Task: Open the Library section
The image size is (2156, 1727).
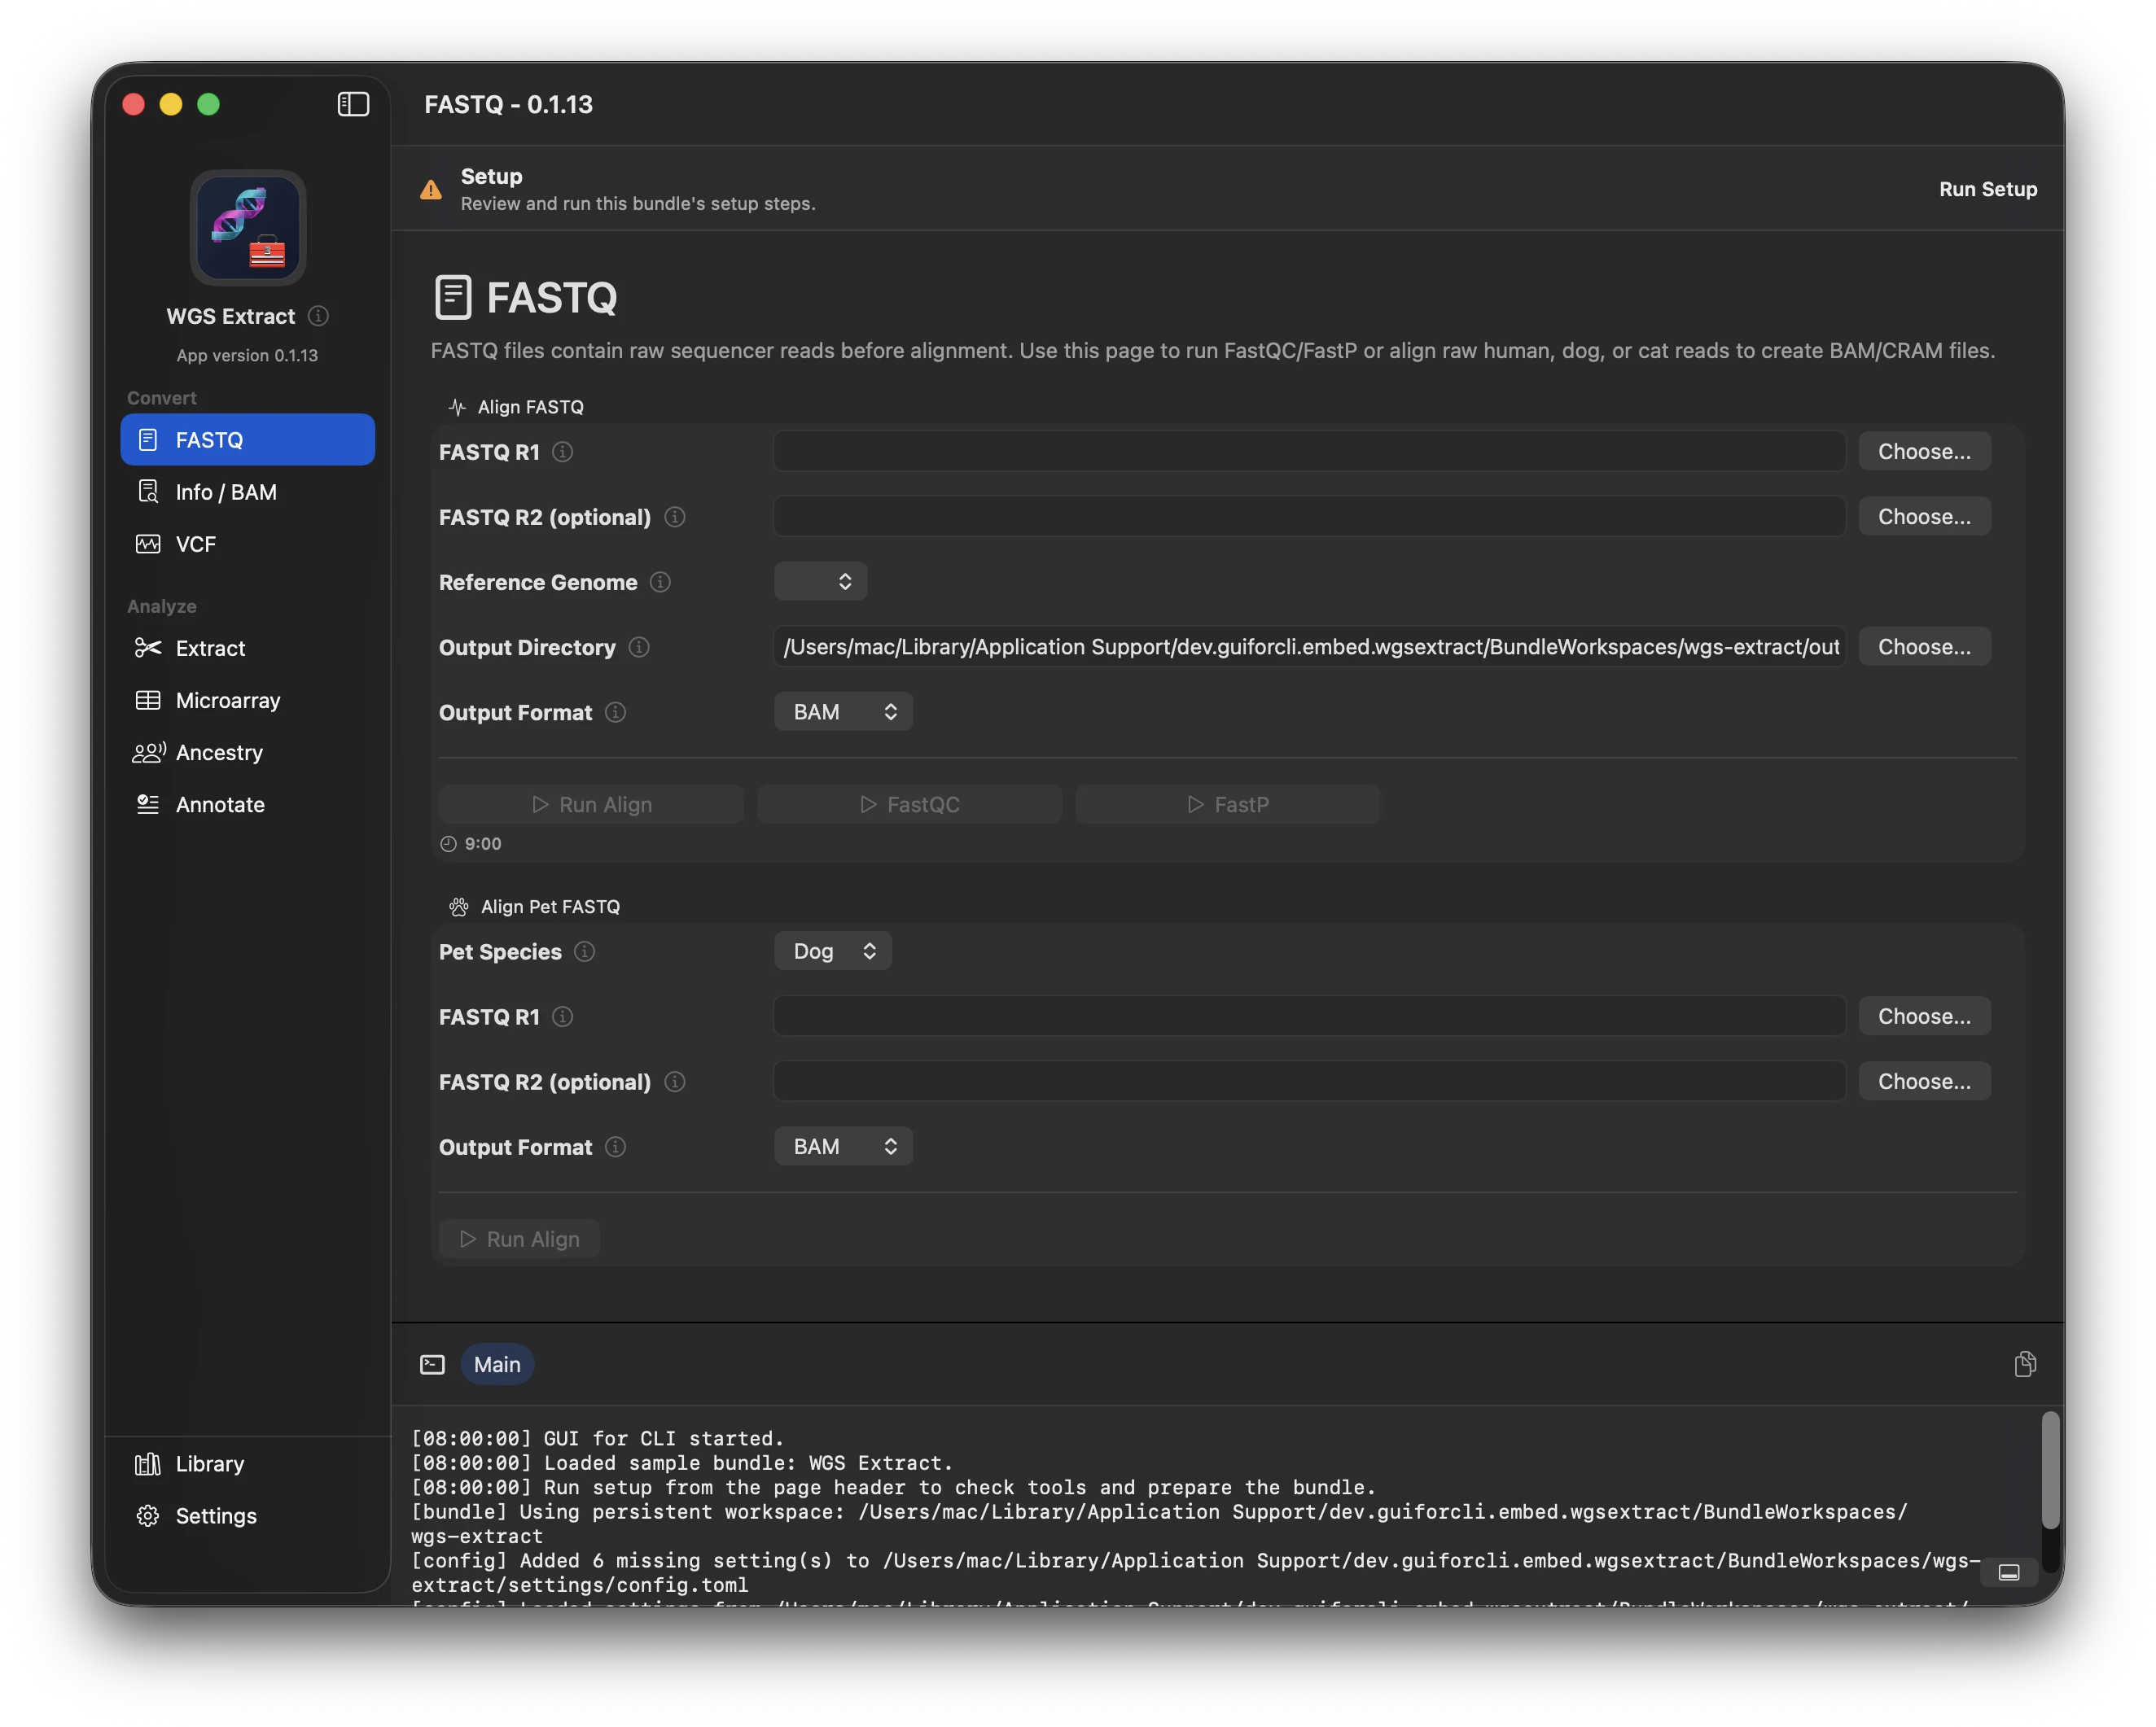Action: pyautogui.click(x=248, y=1463)
